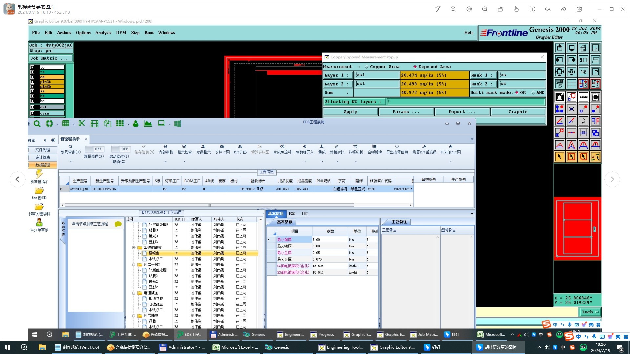Click the 修复ECN丢流程 wrench icon
This screenshot has height=354, width=630.
point(424,147)
